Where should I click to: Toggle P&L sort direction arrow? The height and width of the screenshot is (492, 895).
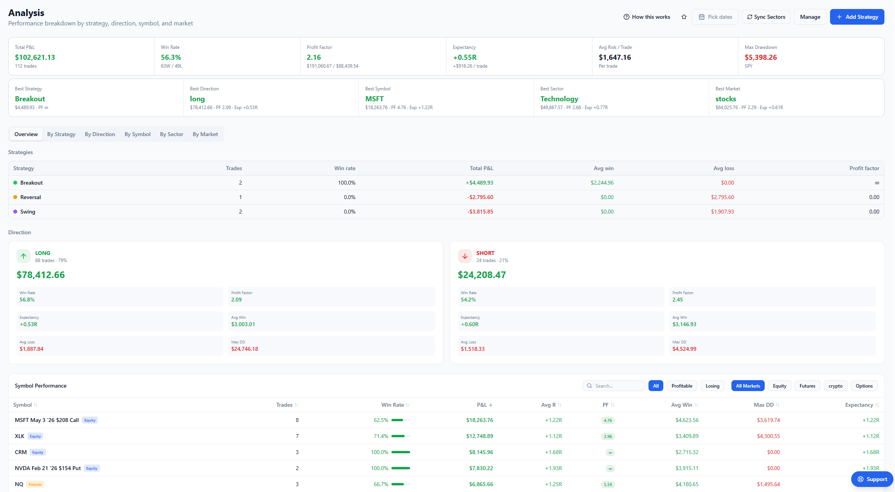tap(491, 405)
